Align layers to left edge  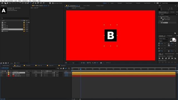click(x=159, y=58)
